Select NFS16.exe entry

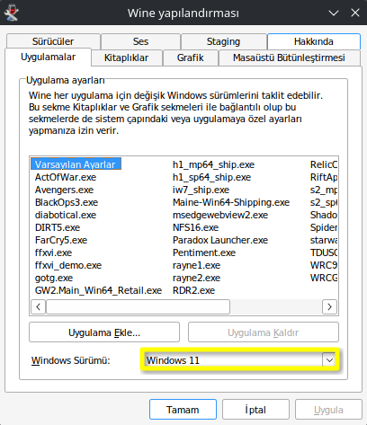(195, 227)
